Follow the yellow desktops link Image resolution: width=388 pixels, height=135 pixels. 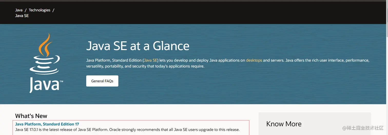tap(254, 61)
